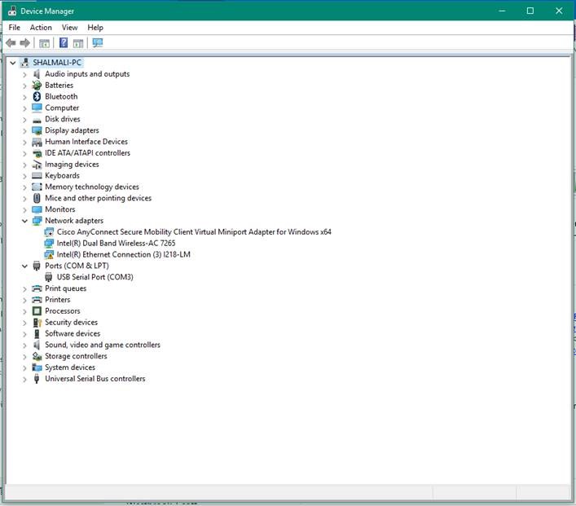Screen dimensions: 576x506
Task: Click the Security devices category icon
Action: 37,322
